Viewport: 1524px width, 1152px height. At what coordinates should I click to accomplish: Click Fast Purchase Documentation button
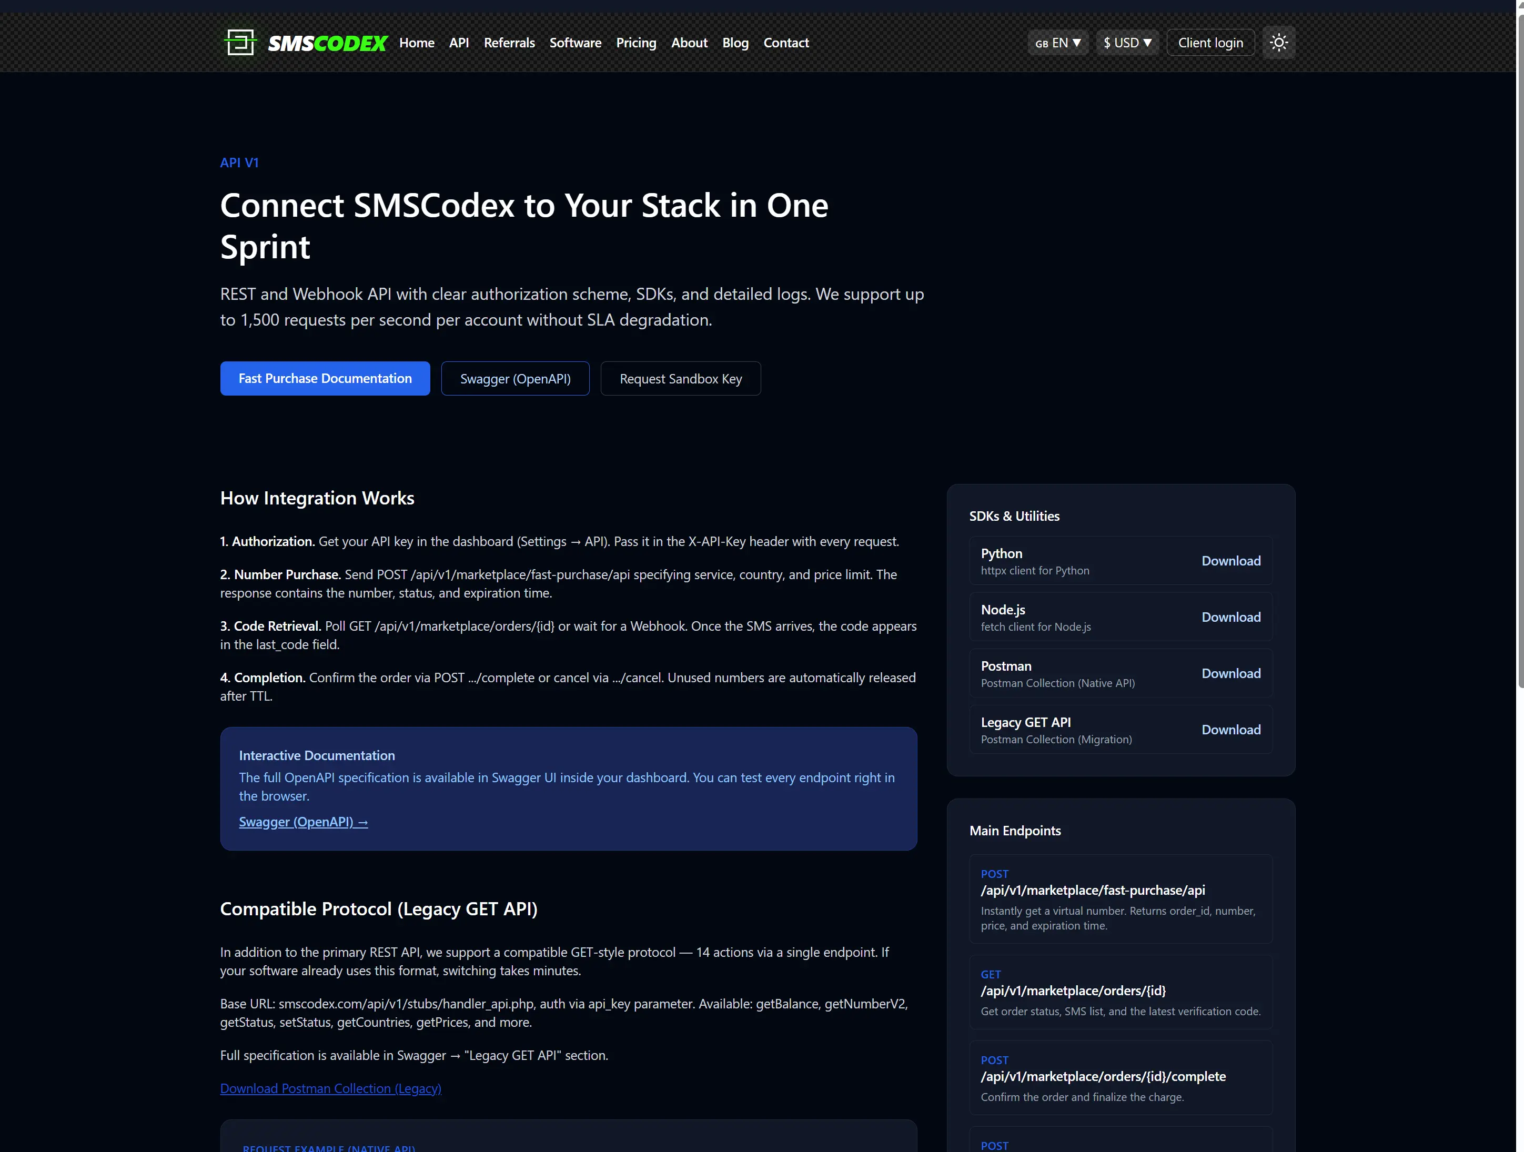coord(325,378)
